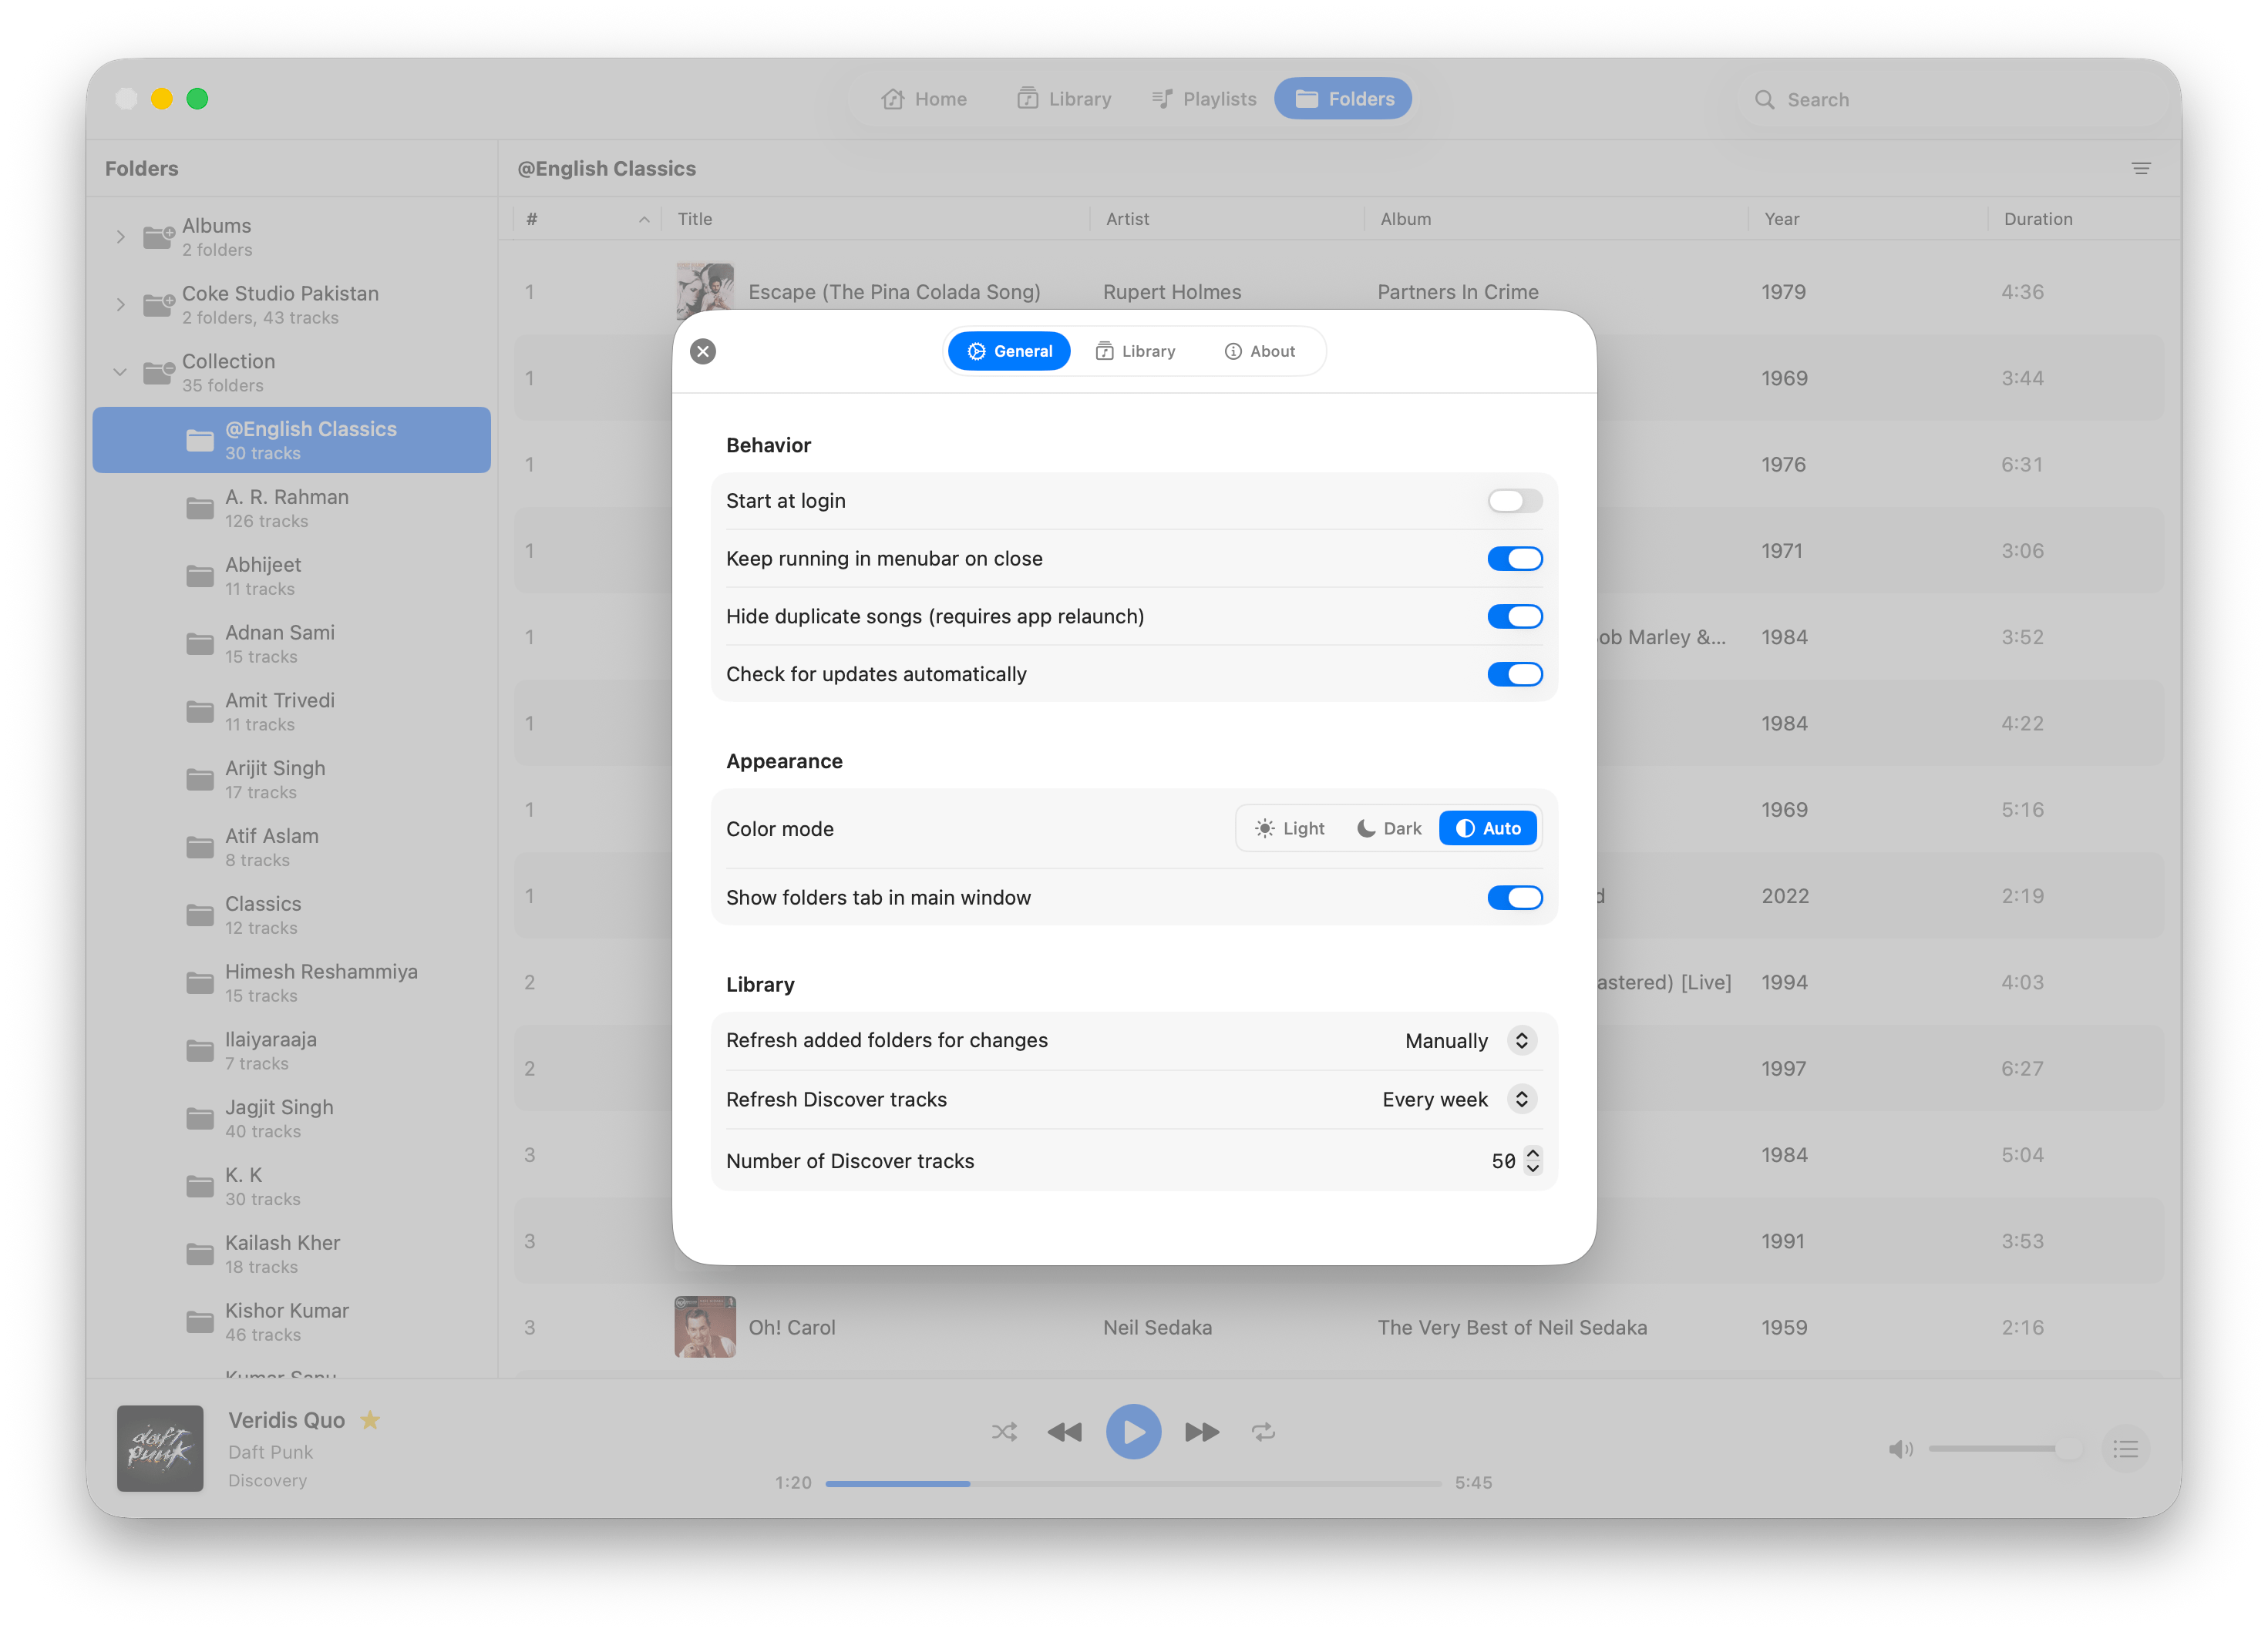Click the shuffle icon in player bar

[1004, 1432]
